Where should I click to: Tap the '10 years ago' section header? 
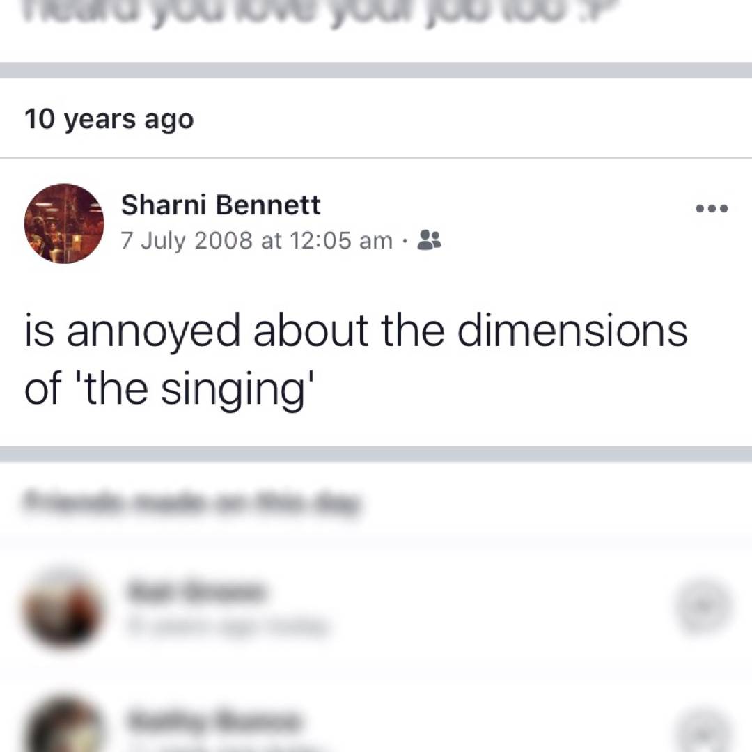point(109,119)
